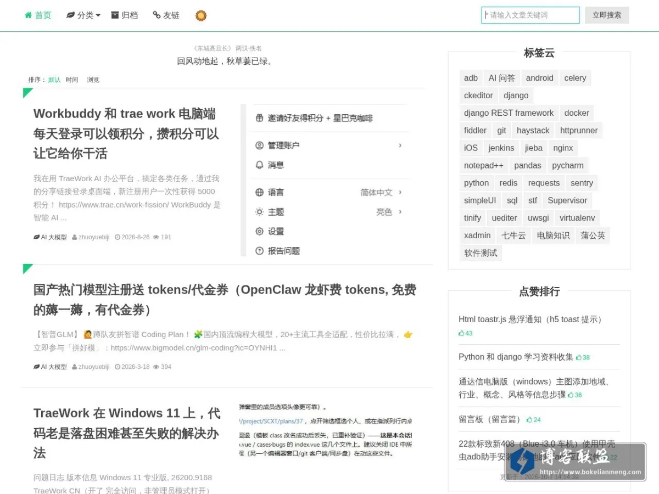Click the iOS tag
Viewport: 659px width, 494px height.
(471, 148)
